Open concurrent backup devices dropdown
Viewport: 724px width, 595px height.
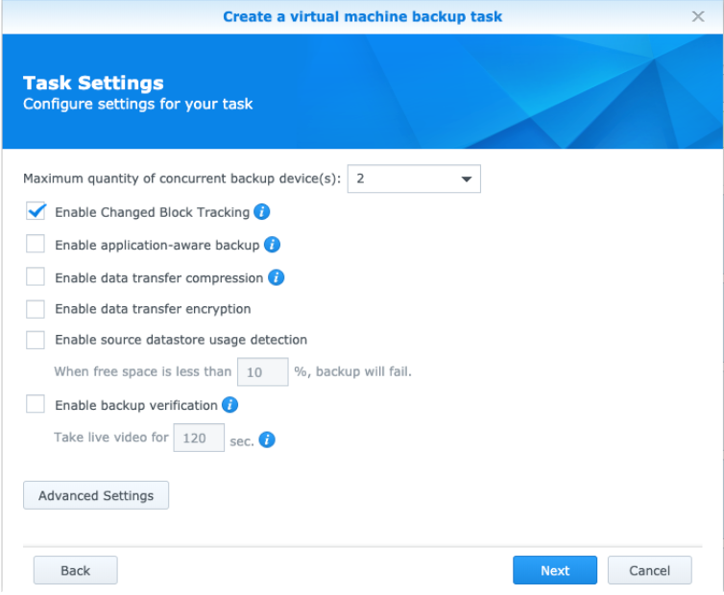[414, 178]
